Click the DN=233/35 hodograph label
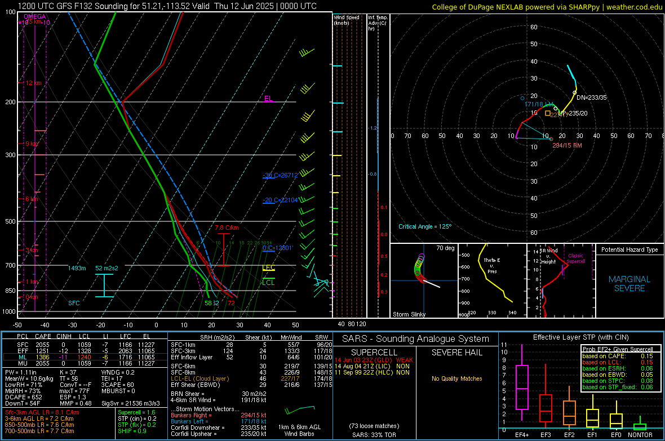 coord(592,97)
